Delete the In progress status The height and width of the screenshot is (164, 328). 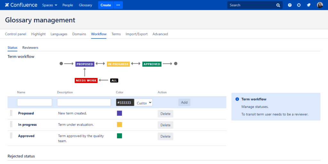tap(165, 125)
